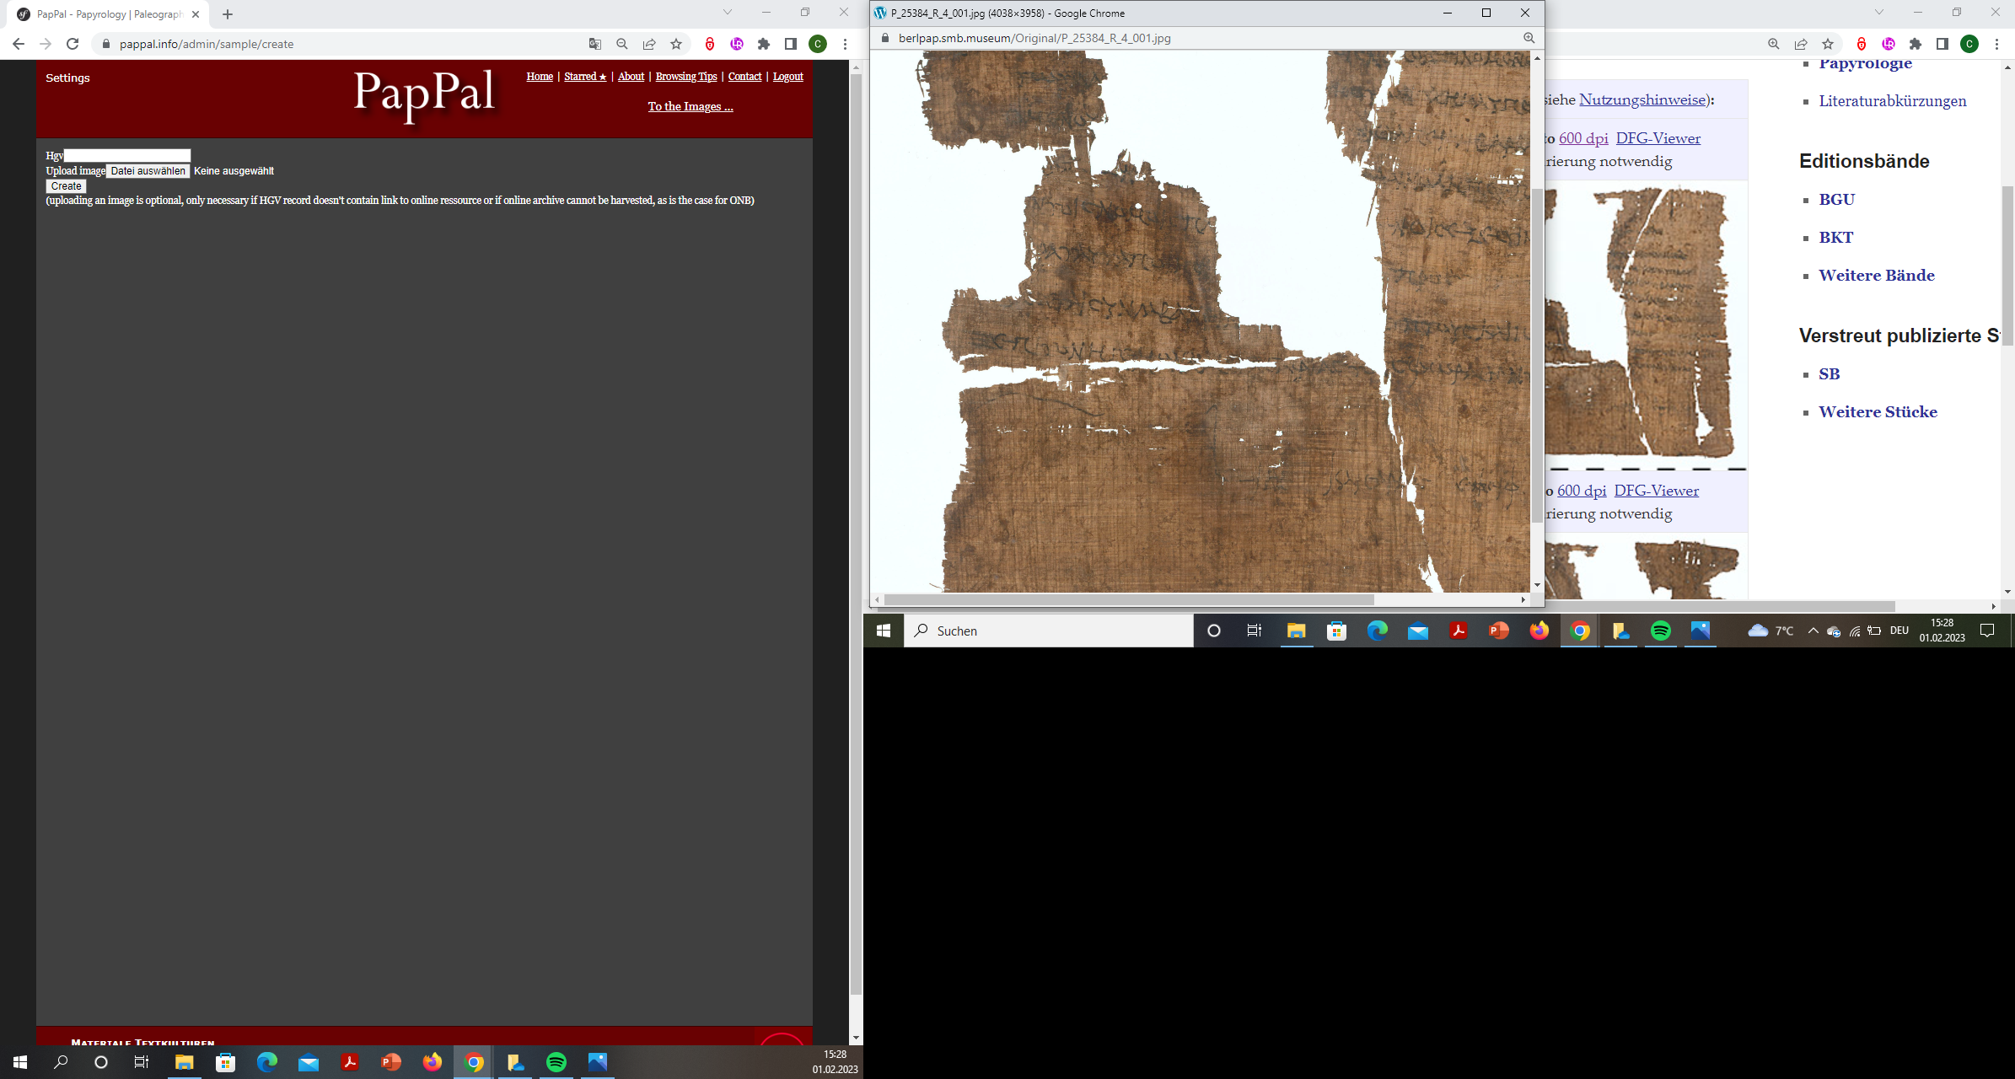Open 'Weitere Stücke' sidebar link

tap(1878, 412)
